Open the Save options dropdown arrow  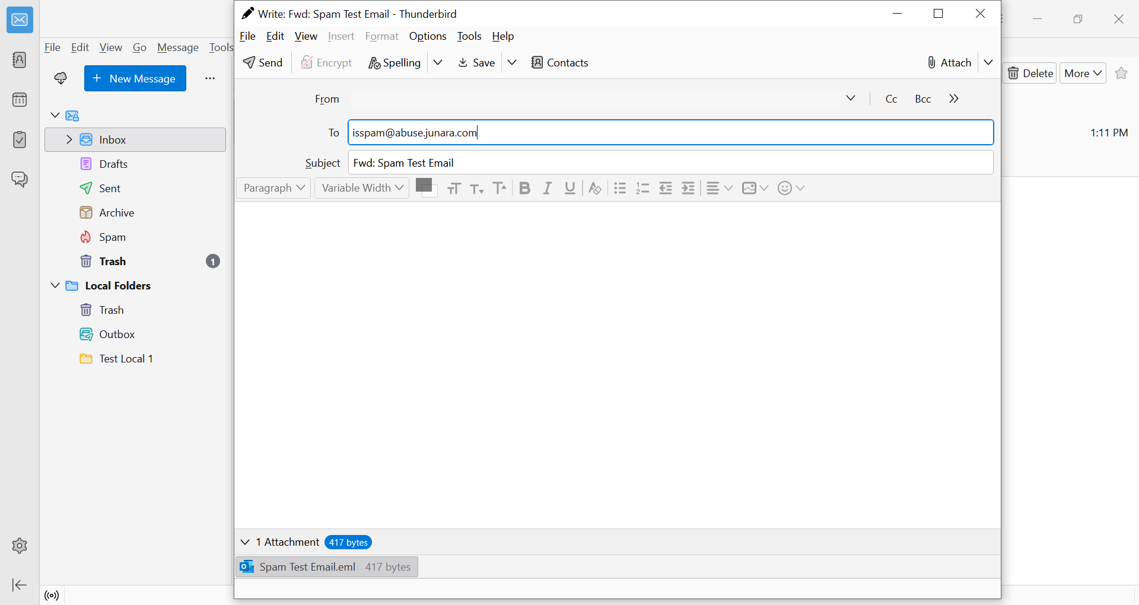[512, 62]
